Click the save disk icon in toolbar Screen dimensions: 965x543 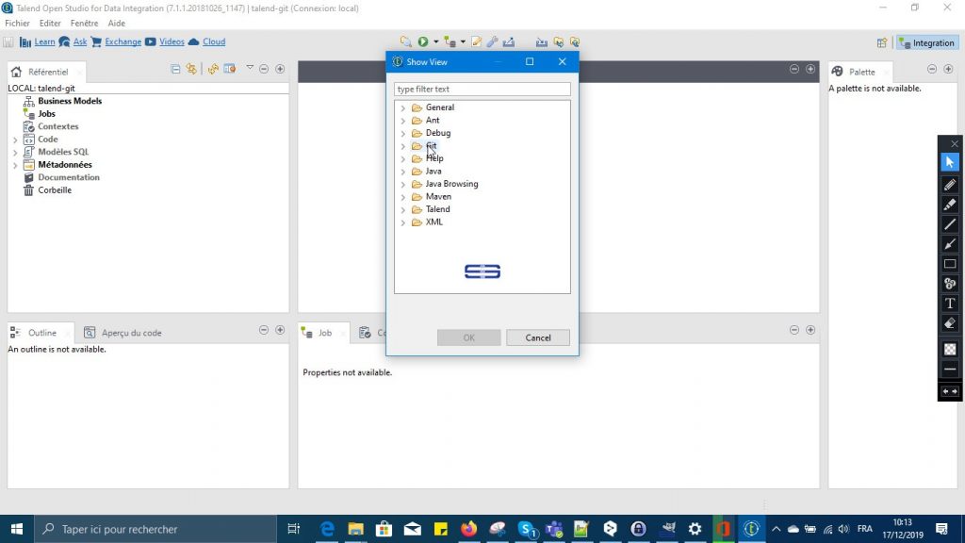(x=8, y=41)
